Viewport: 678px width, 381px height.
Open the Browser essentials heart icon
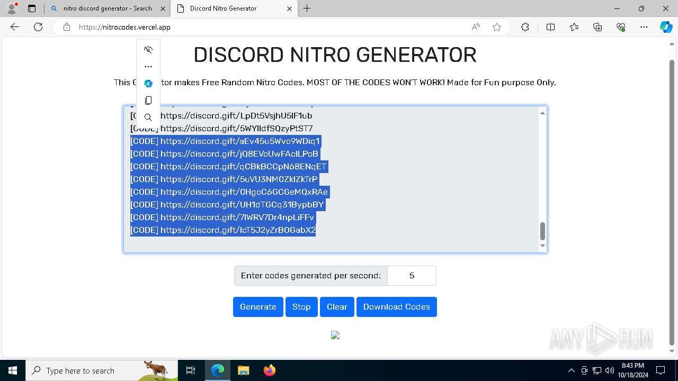pyautogui.click(x=621, y=27)
